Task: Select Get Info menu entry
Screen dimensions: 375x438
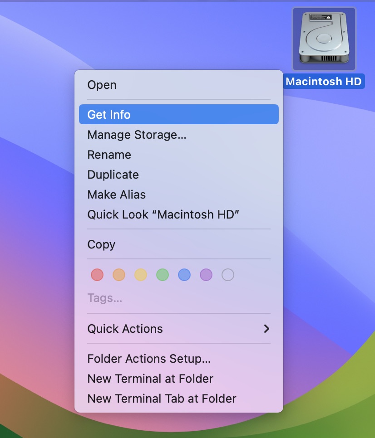Action: [179, 115]
